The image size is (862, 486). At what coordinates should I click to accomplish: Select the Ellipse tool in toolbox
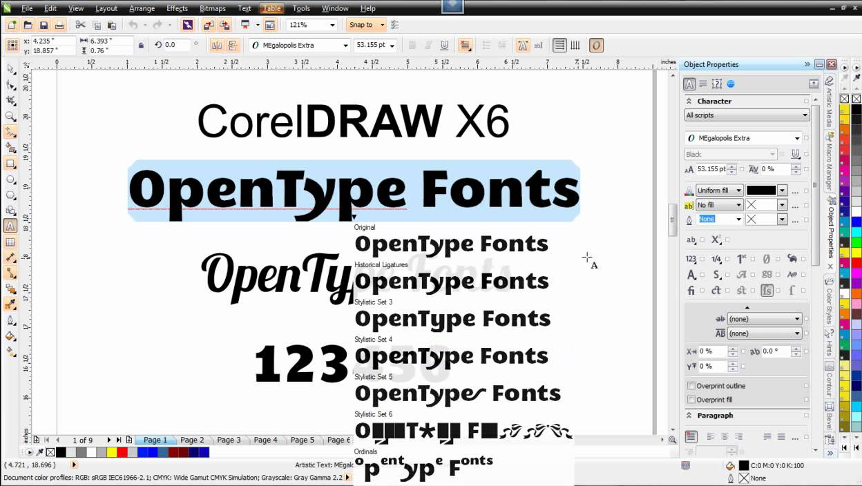click(x=10, y=179)
